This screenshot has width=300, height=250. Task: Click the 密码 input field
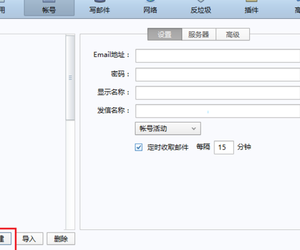click(x=217, y=74)
